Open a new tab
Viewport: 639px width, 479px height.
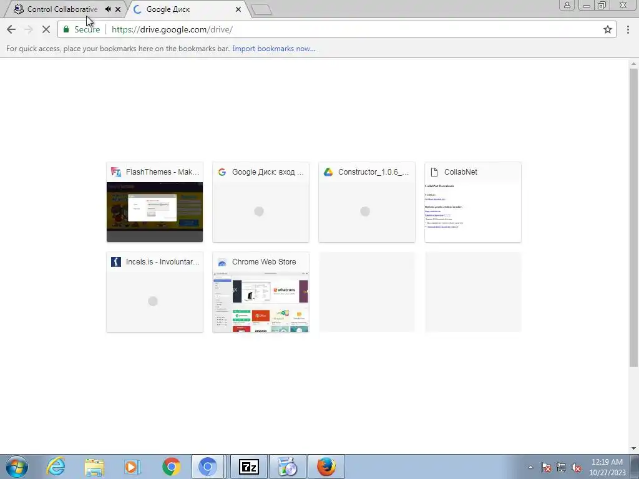point(261,10)
